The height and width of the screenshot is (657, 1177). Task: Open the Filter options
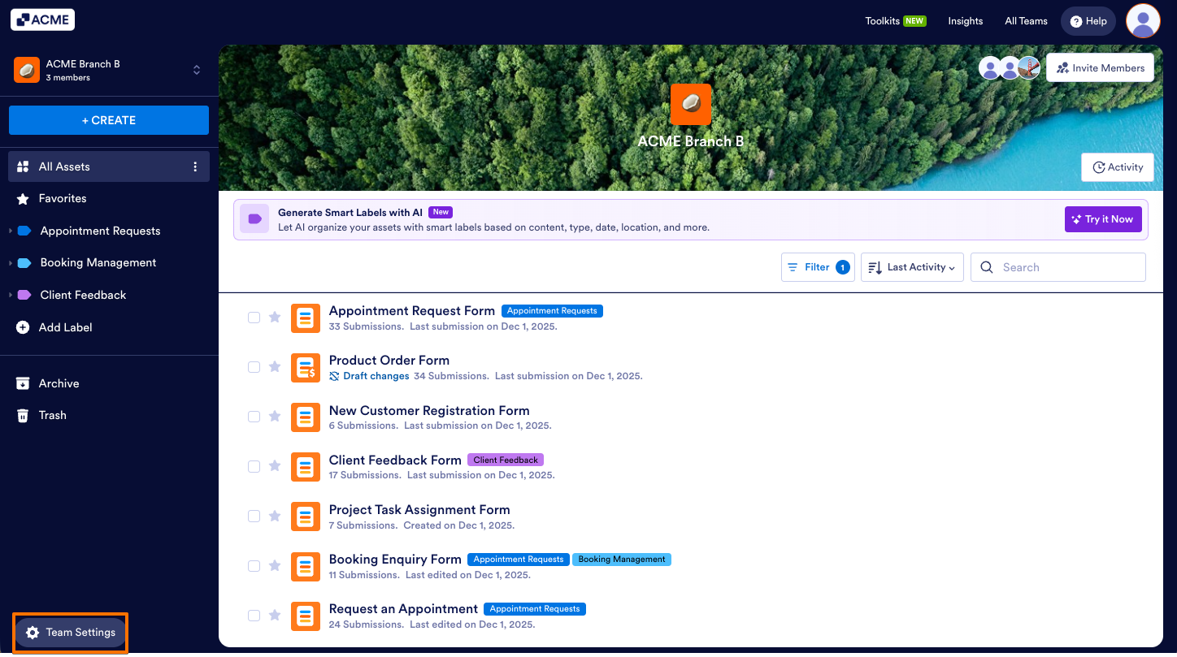click(x=818, y=267)
